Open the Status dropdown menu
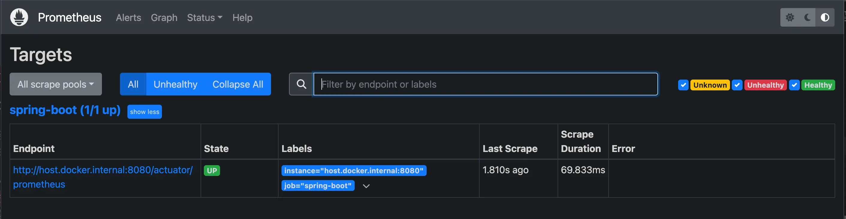The height and width of the screenshot is (219, 846). tap(204, 18)
